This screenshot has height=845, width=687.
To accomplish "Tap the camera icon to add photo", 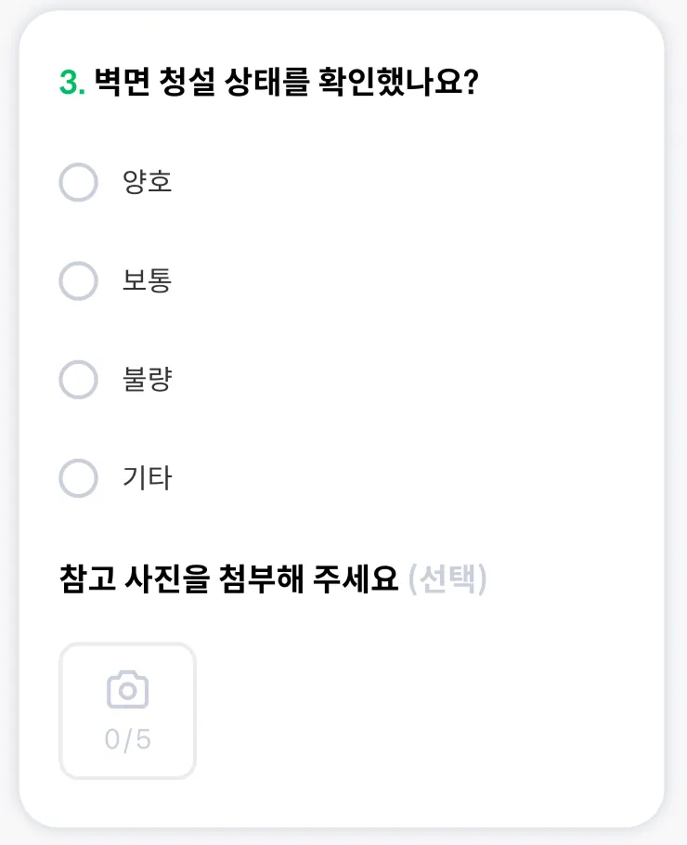I will (x=128, y=690).
